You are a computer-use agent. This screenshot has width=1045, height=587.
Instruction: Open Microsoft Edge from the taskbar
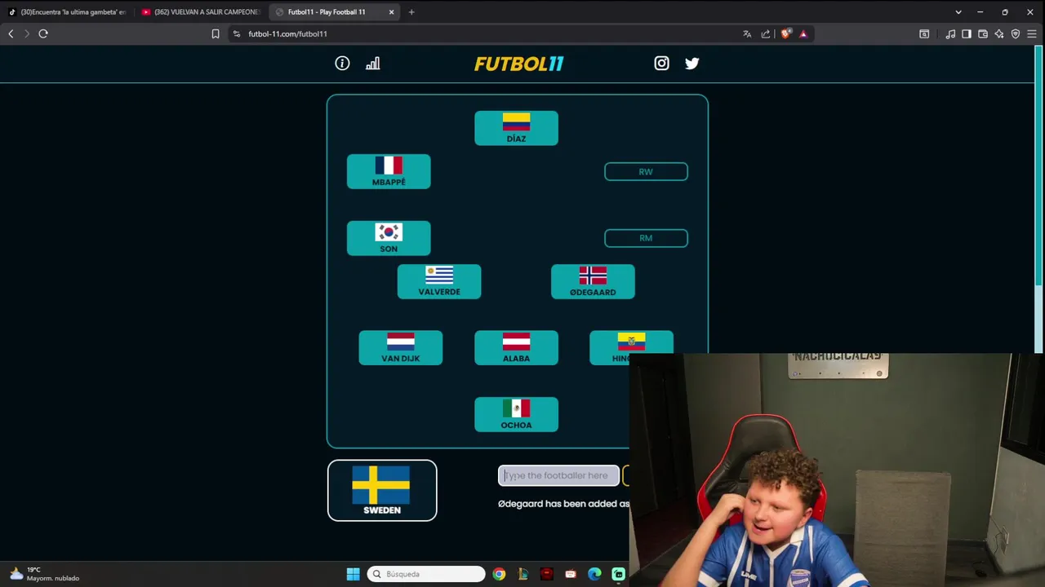594,574
